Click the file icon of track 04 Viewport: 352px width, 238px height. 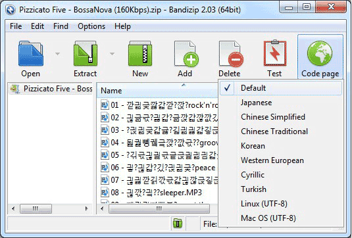pyautogui.click(x=105, y=143)
